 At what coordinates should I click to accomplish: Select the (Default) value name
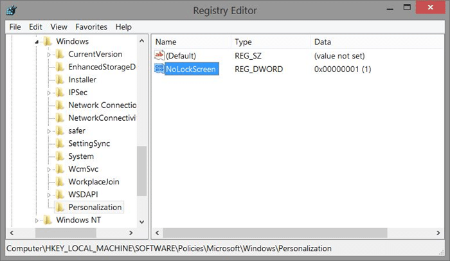[181, 56]
